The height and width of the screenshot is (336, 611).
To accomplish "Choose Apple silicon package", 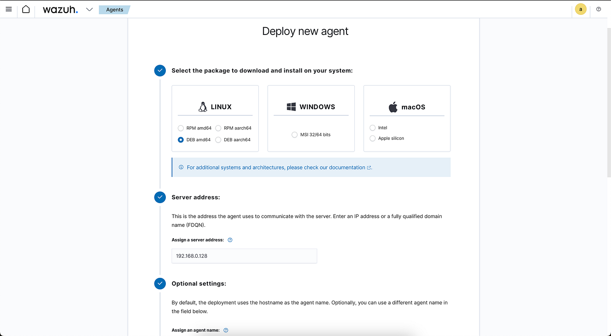I will [372, 138].
